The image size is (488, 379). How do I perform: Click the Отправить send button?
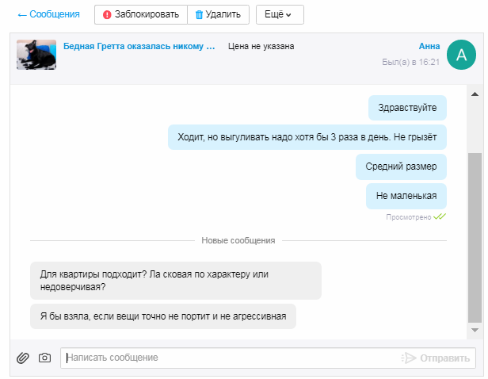point(436,358)
